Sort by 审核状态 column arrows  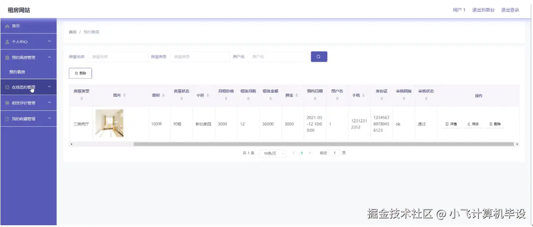(x=426, y=99)
